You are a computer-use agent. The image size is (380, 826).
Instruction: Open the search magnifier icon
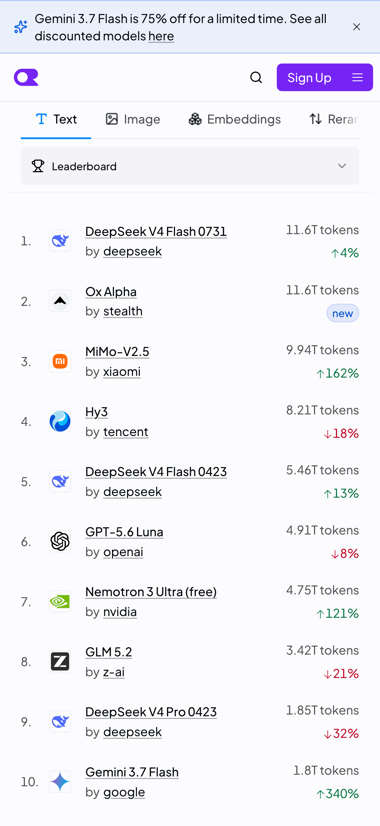click(256, 77)
